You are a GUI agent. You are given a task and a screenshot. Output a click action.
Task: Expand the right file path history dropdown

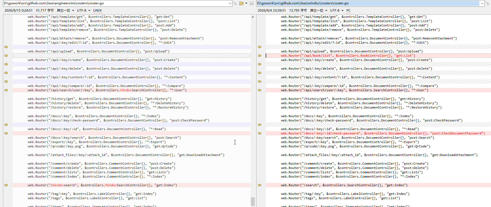pos(482,4)
